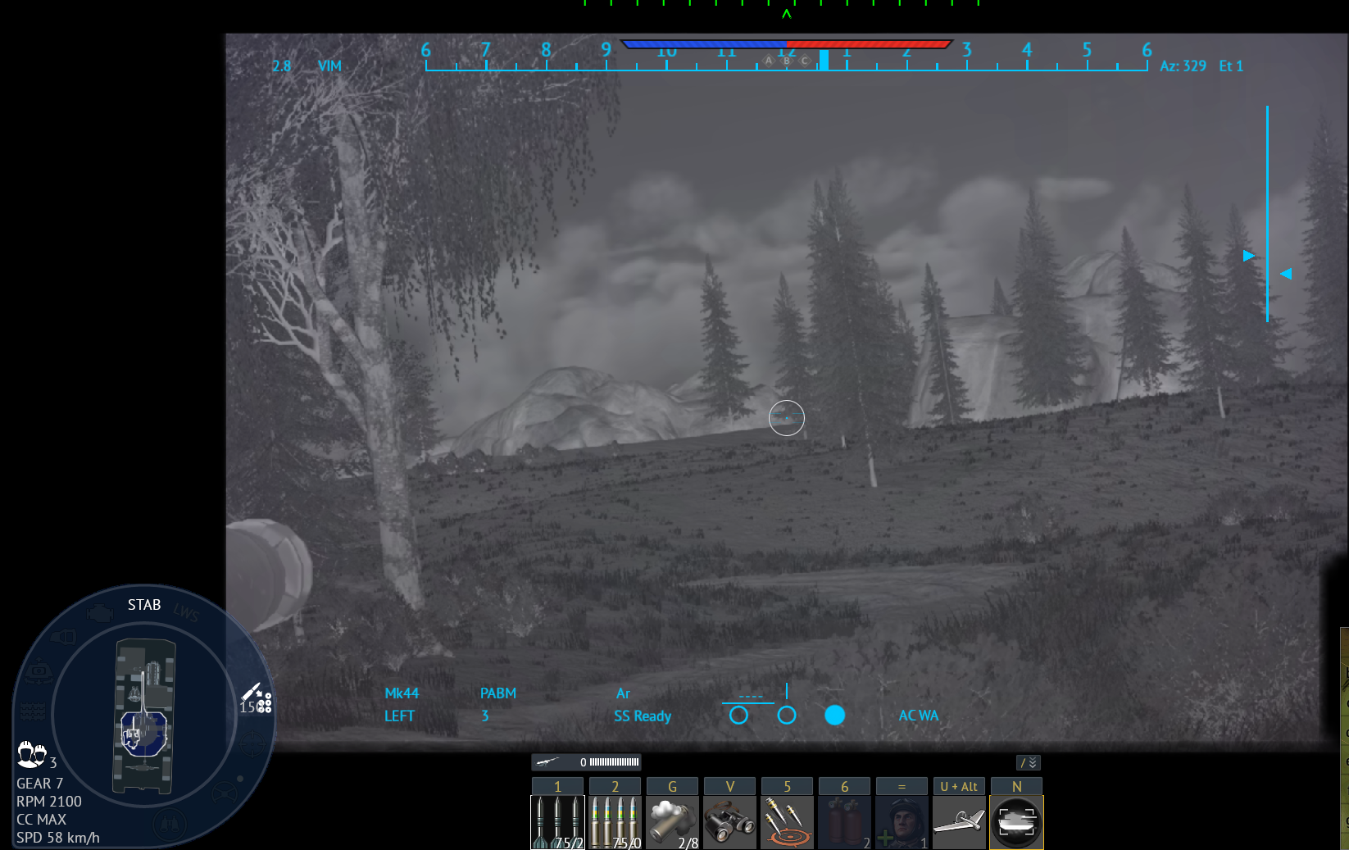Click the ammo reload icon showing 15
The width and height of the screenshot is (1349, 850).
click(x=256, y=699)
